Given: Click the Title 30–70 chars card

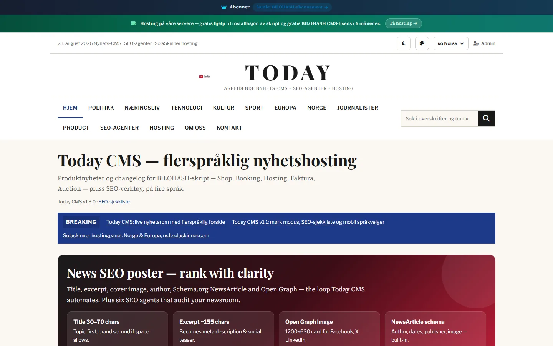Looking at the screenshot, I should (x=118, y=329).
